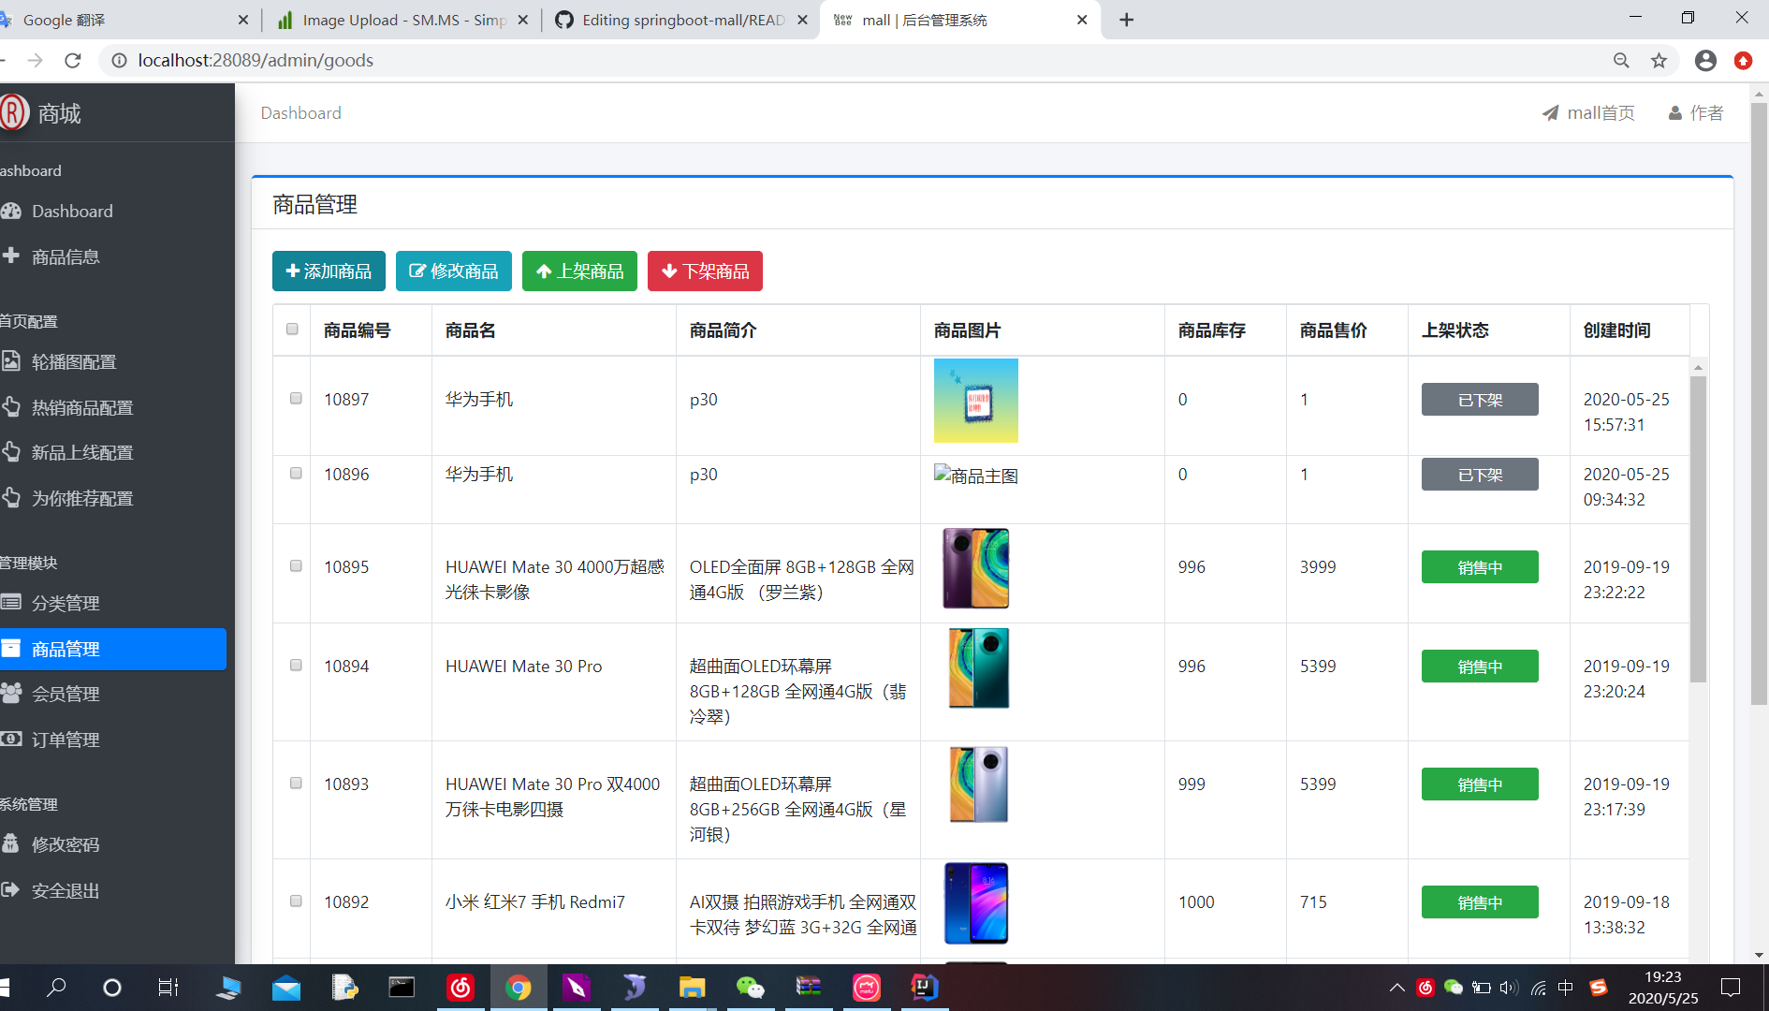Screen dimensions: 1769x1011
Task: Select 热销商品配置 from the sidebar
Action: (x=82, y=407)
